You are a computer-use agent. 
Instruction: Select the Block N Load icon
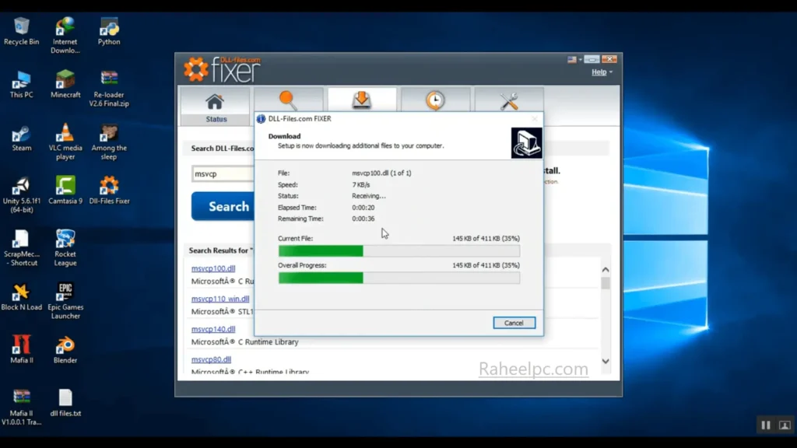pos(21,296)
